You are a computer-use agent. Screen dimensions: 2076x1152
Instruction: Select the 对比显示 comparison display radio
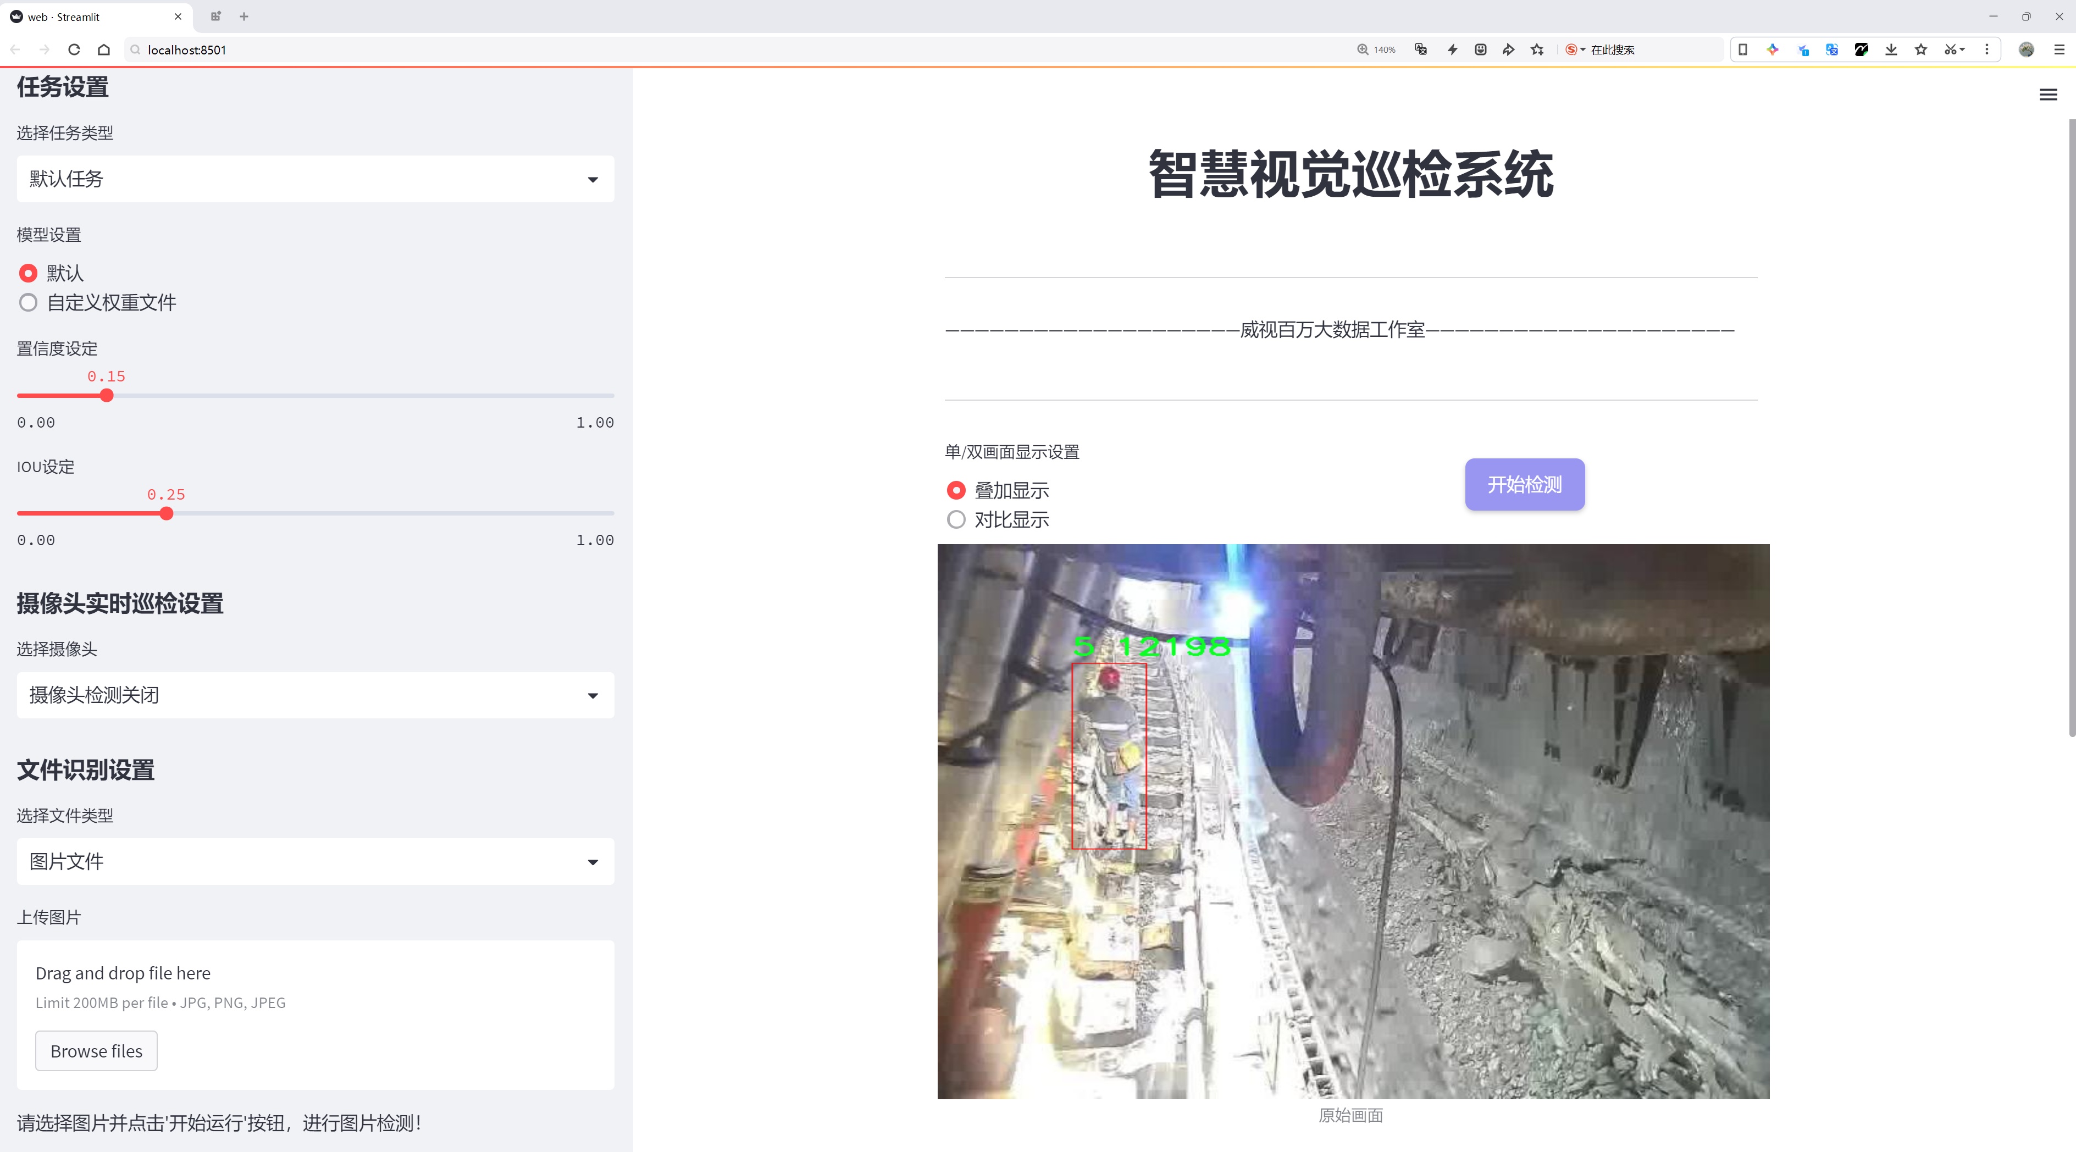tap(956, 519)
